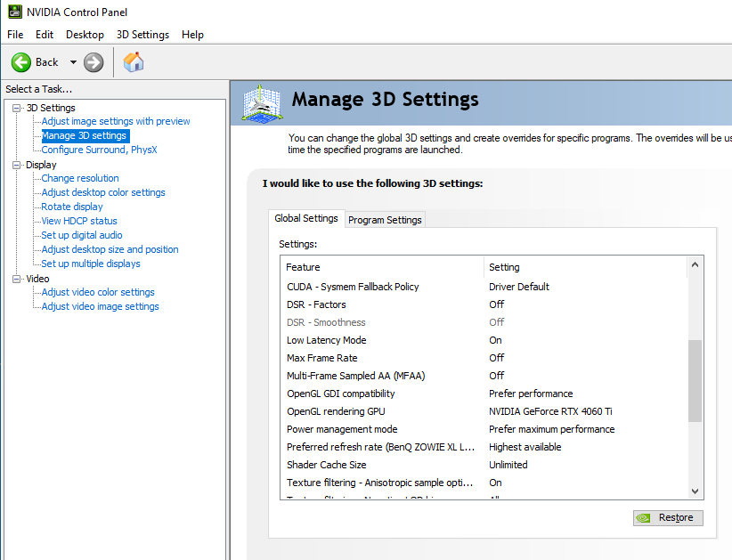Open Change resolution page
The width and height of the screenshot is (732, 560).
click(x=80, y=178)
